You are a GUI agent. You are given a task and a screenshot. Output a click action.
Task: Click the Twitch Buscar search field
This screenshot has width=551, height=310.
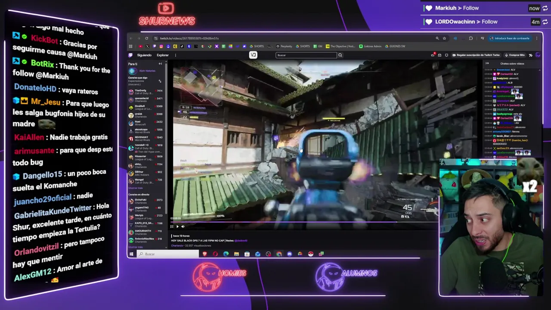(x=306, y=55)
